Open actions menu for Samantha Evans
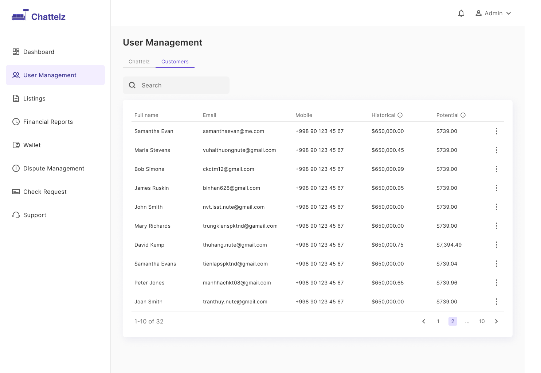 coord(496,264)
